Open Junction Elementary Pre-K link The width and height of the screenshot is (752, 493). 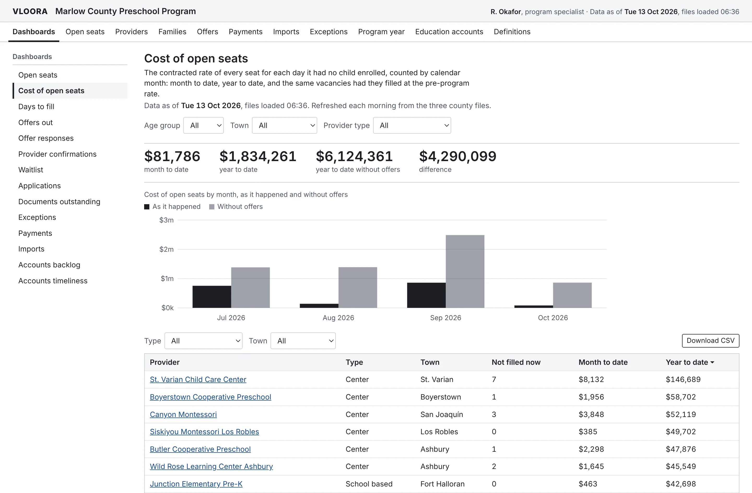pos(196,484)
